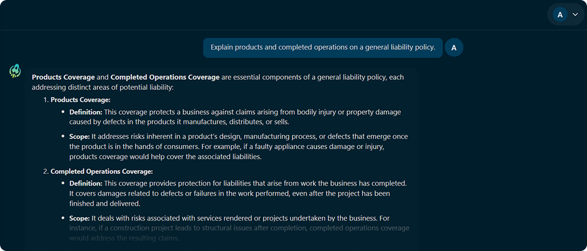This screenshot has height=251, width=587.
Task: Click bold "Completed Operations Coverage" in the intro sentence
Action: pos(165,77)
